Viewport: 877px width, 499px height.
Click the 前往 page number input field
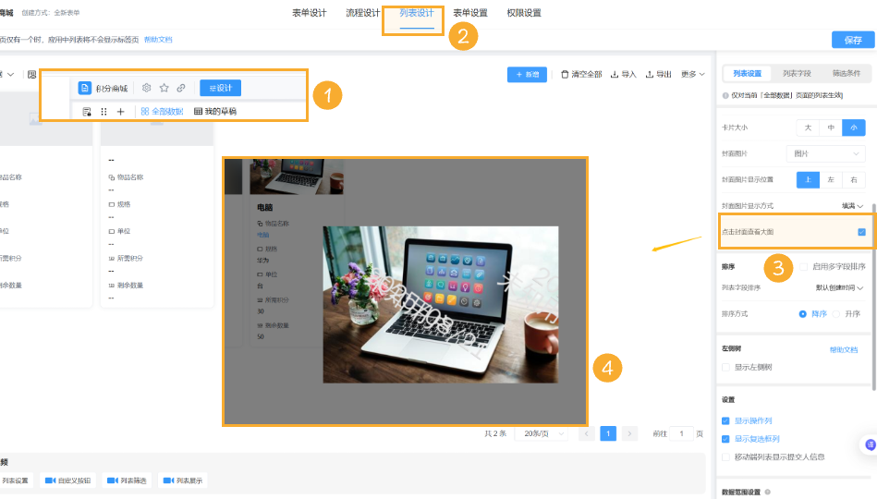point(681,433)
